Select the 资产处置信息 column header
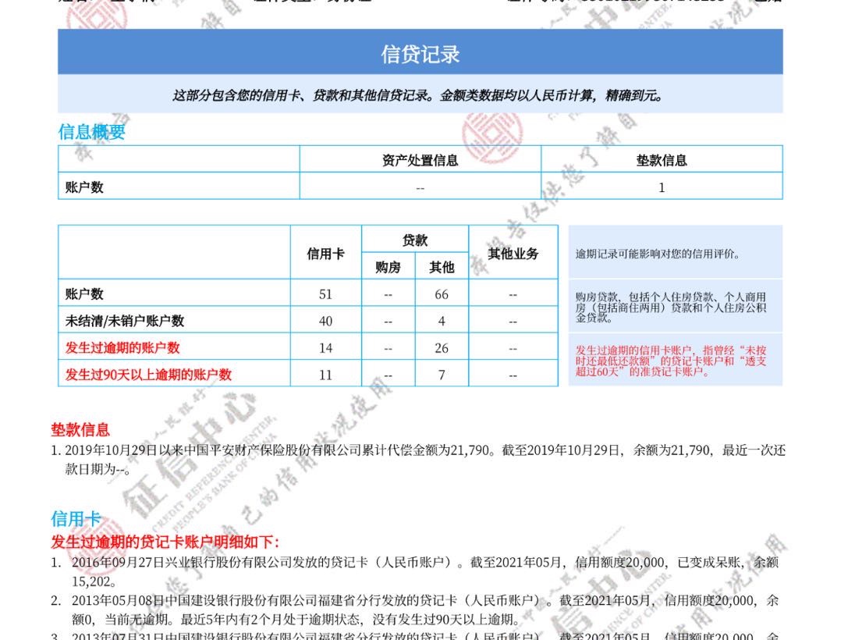 pyautogui.click(x=420, y=160)
